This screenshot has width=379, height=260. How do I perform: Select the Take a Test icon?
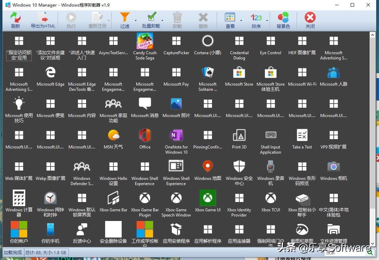point(302,135)
